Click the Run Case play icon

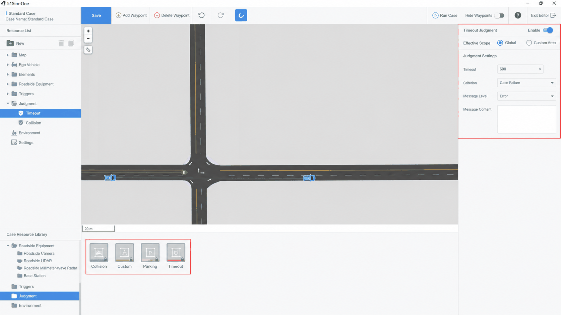coord(435,15)
